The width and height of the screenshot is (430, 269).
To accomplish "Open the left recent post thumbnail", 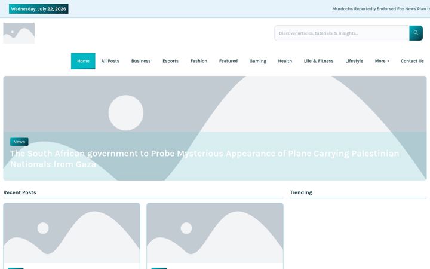I will pyautogui.click(x=72, y=233).
